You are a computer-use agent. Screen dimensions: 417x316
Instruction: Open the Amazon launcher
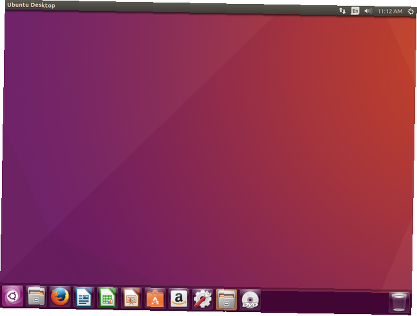(178, 299)
